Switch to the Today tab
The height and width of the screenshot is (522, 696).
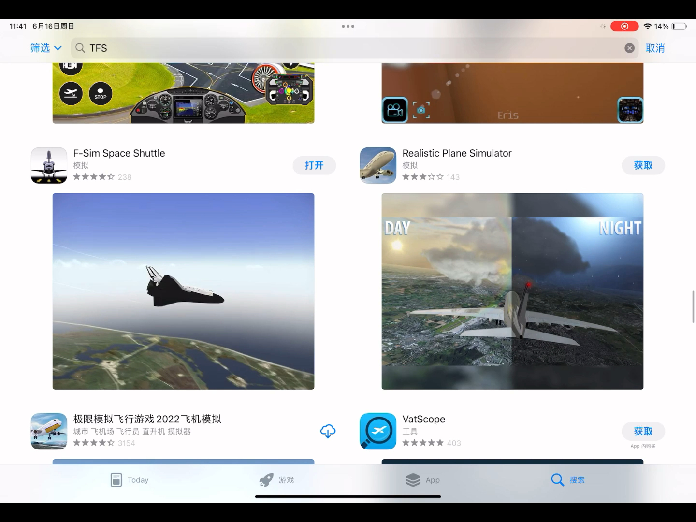pyautogui.click(x=129, y=480)
